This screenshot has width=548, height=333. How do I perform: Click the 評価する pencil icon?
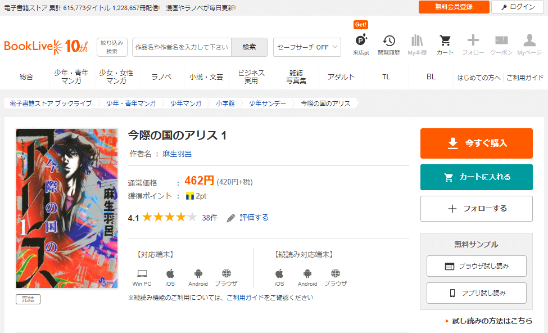[x=231, y=218]
